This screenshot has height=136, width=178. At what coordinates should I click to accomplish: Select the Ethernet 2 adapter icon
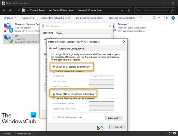point(115,28)
